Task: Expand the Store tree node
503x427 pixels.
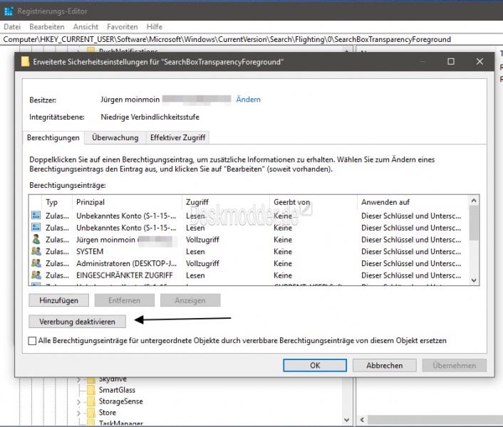Action: [79, 413]
